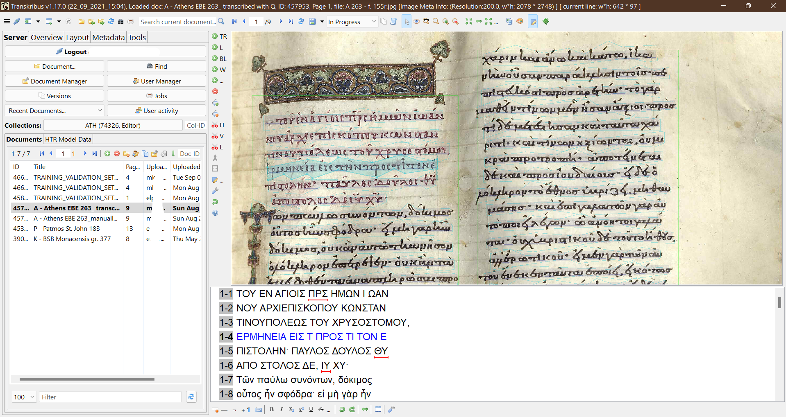The width and height of the screenshot is (786, 417).
Task: Open the Jobs button
Action: tap(157, 96)
